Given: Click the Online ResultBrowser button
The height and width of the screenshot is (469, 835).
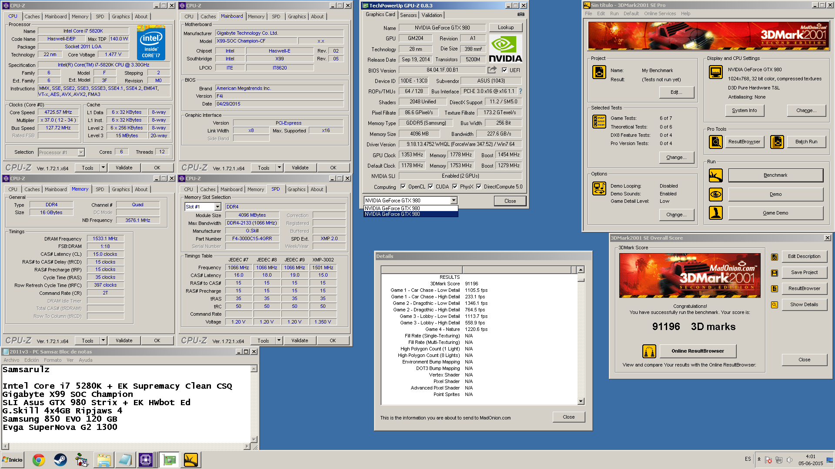Looking at the screenshot, I should [x=698, y=351].
